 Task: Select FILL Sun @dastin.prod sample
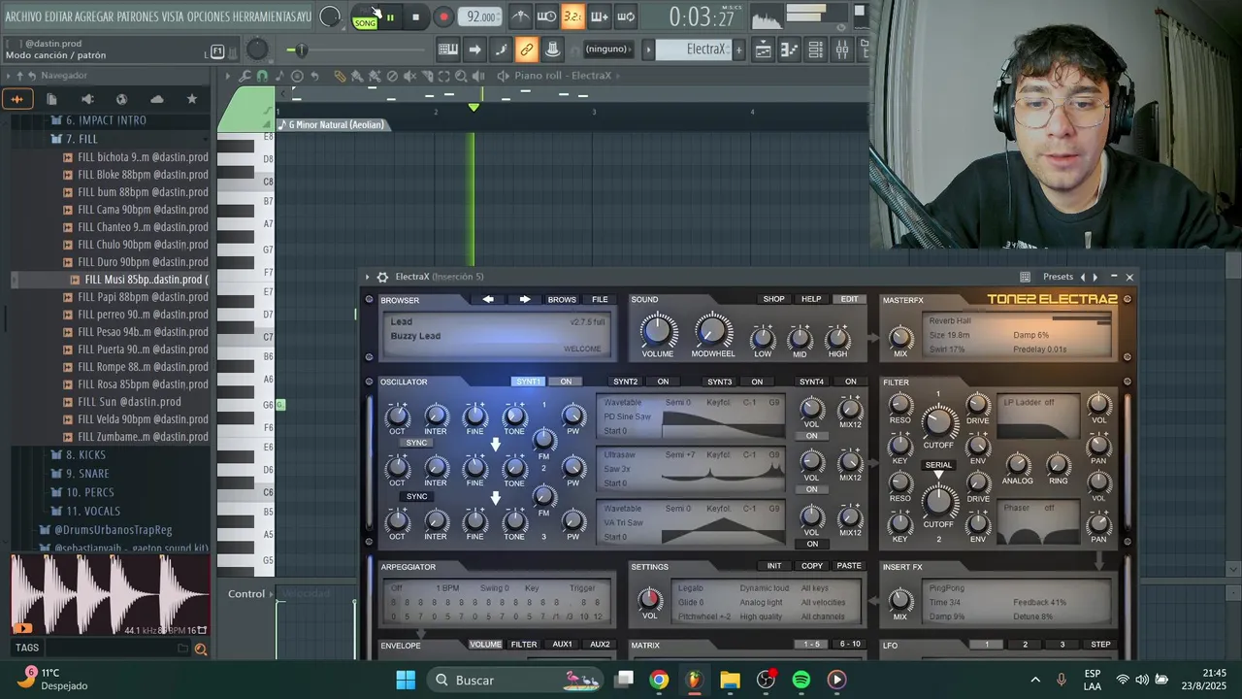pos(128,402)
